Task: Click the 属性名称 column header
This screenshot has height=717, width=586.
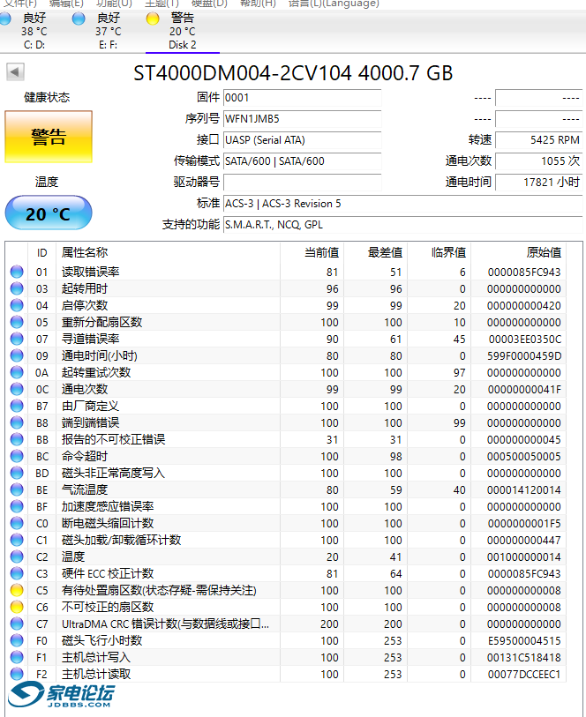Action: point(85,252)
